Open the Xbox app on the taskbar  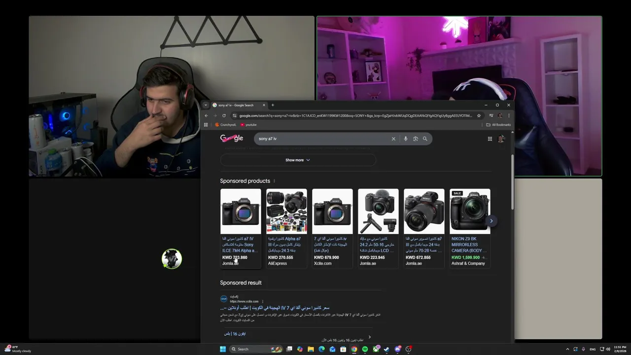tap(376, 349)
